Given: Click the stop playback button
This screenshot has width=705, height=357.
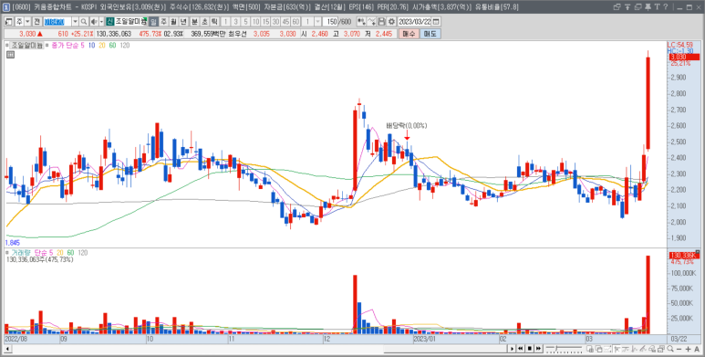Looking at the screenshot, I should pos(530,349).
